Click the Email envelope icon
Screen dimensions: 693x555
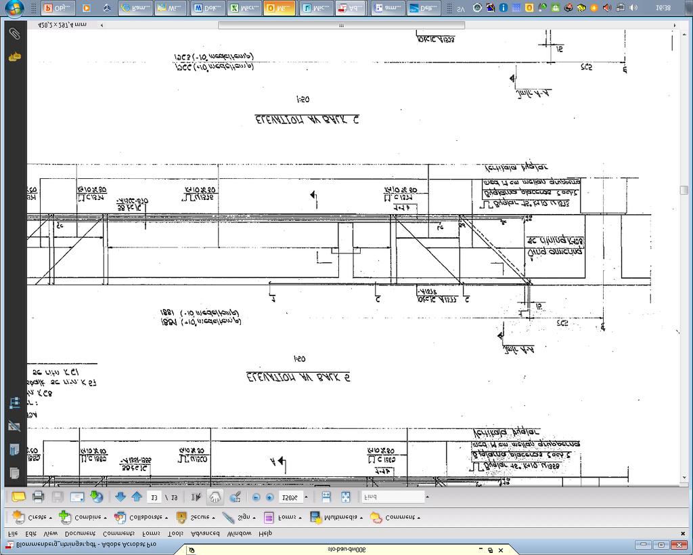coord(77,497)
